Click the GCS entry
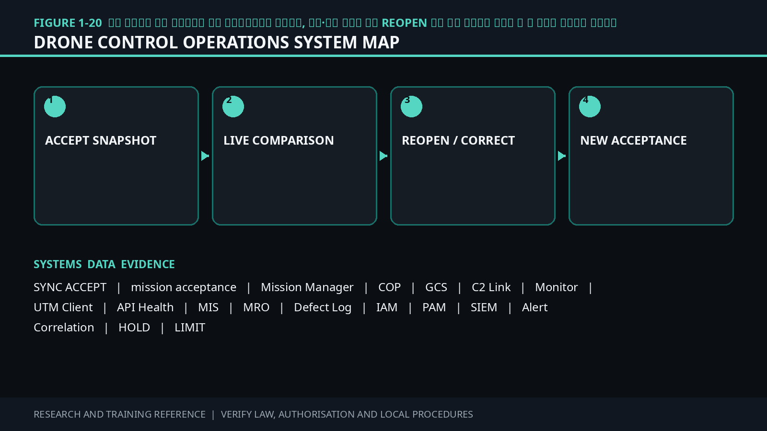The width and height of the screenshot is (767, 431). click(x=436, y=287)
